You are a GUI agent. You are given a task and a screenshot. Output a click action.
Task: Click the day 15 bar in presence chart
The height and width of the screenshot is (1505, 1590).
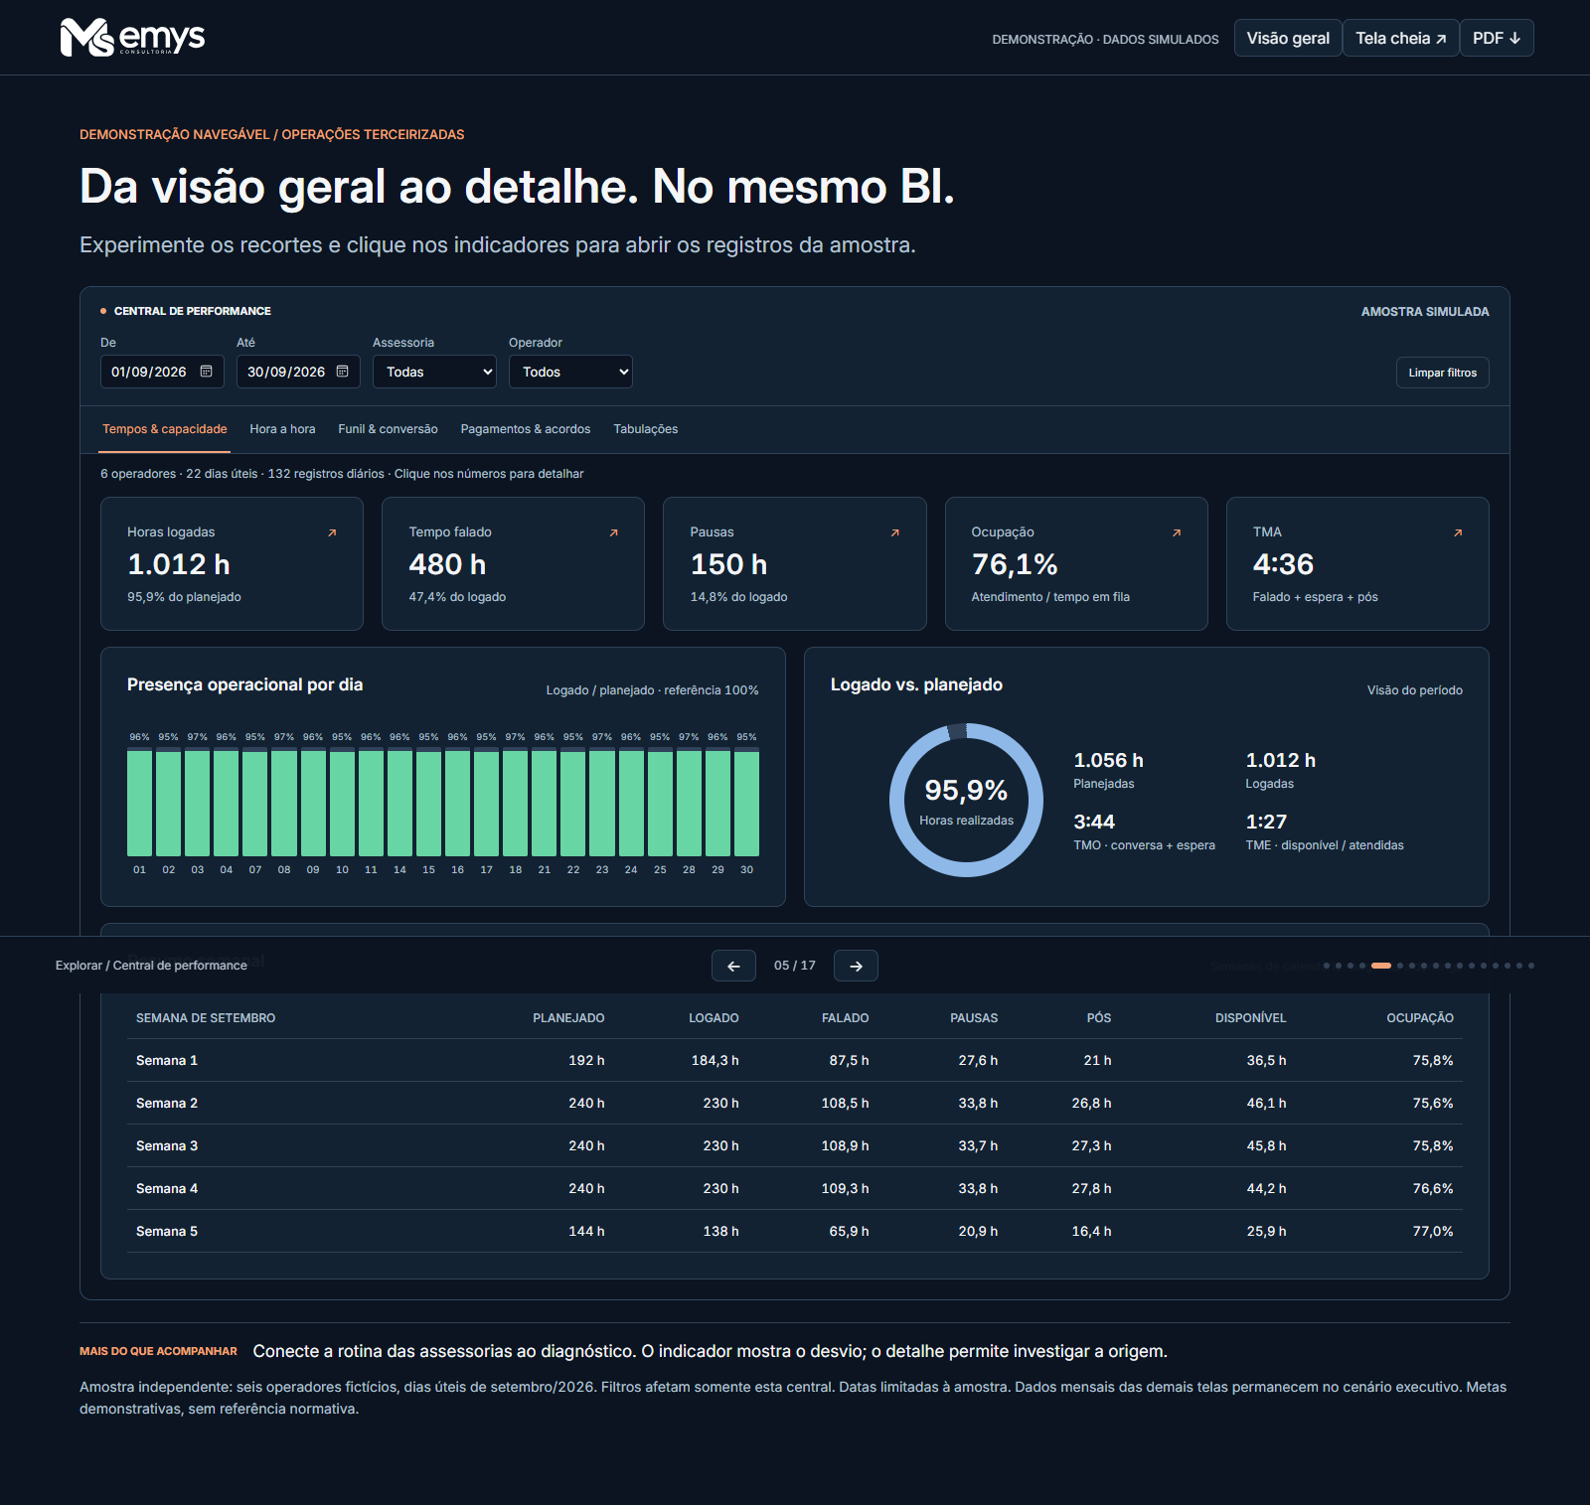click(x=428, y=803)
